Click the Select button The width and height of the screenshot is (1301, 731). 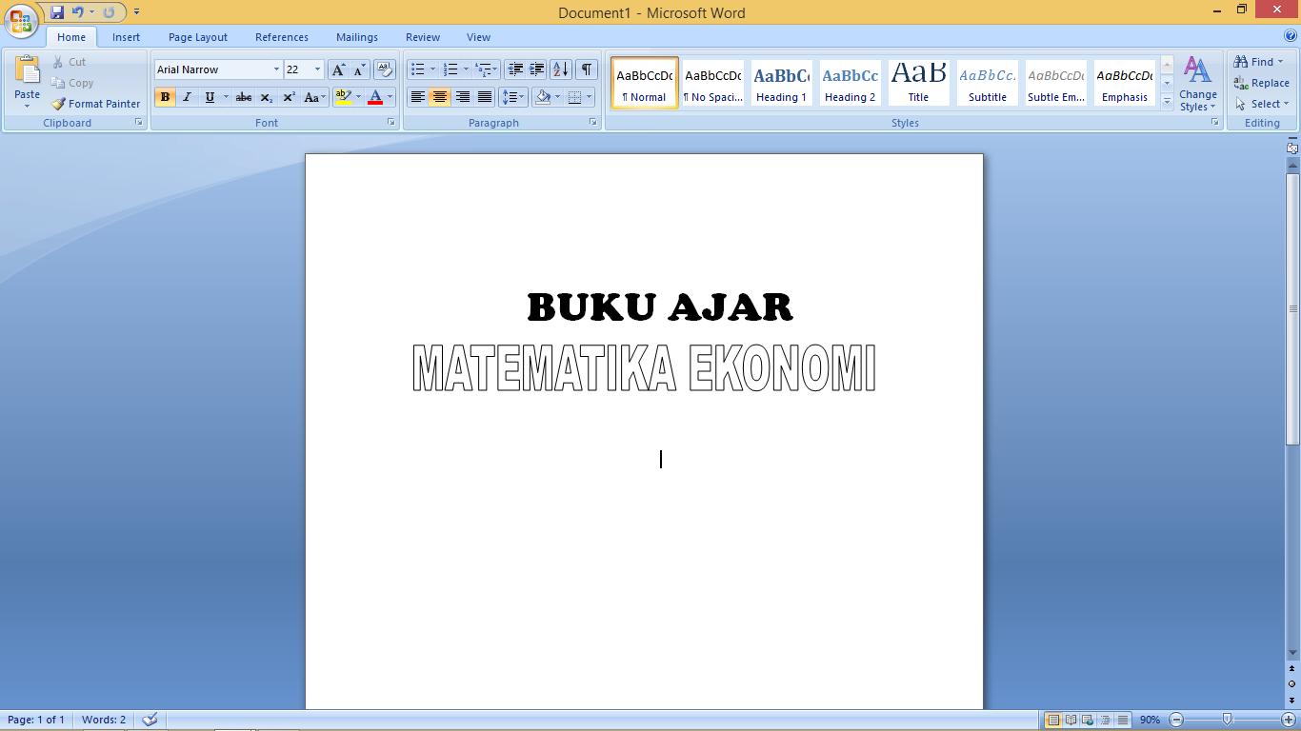(1262, 104)
